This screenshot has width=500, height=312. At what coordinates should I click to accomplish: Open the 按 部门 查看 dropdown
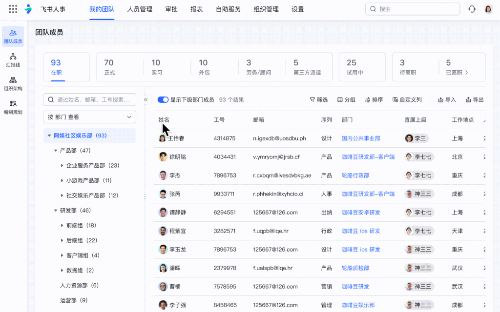89,117
